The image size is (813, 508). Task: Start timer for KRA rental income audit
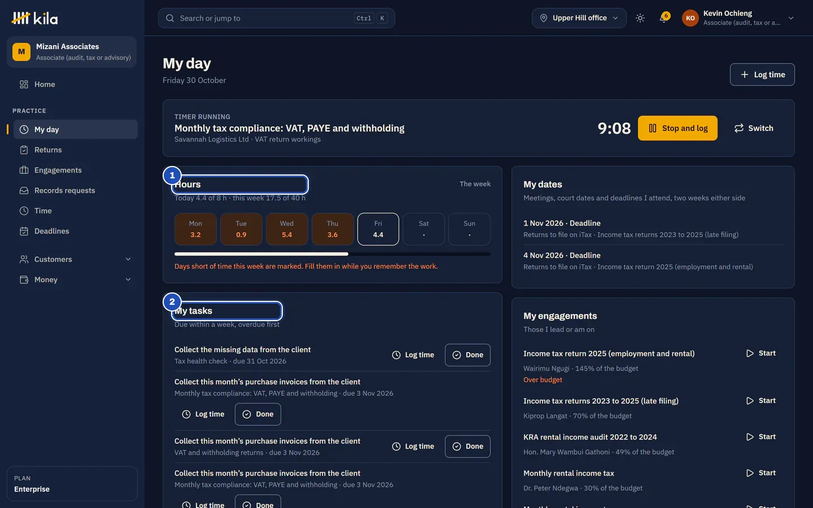pyautogui.click(x=761, y=437)
